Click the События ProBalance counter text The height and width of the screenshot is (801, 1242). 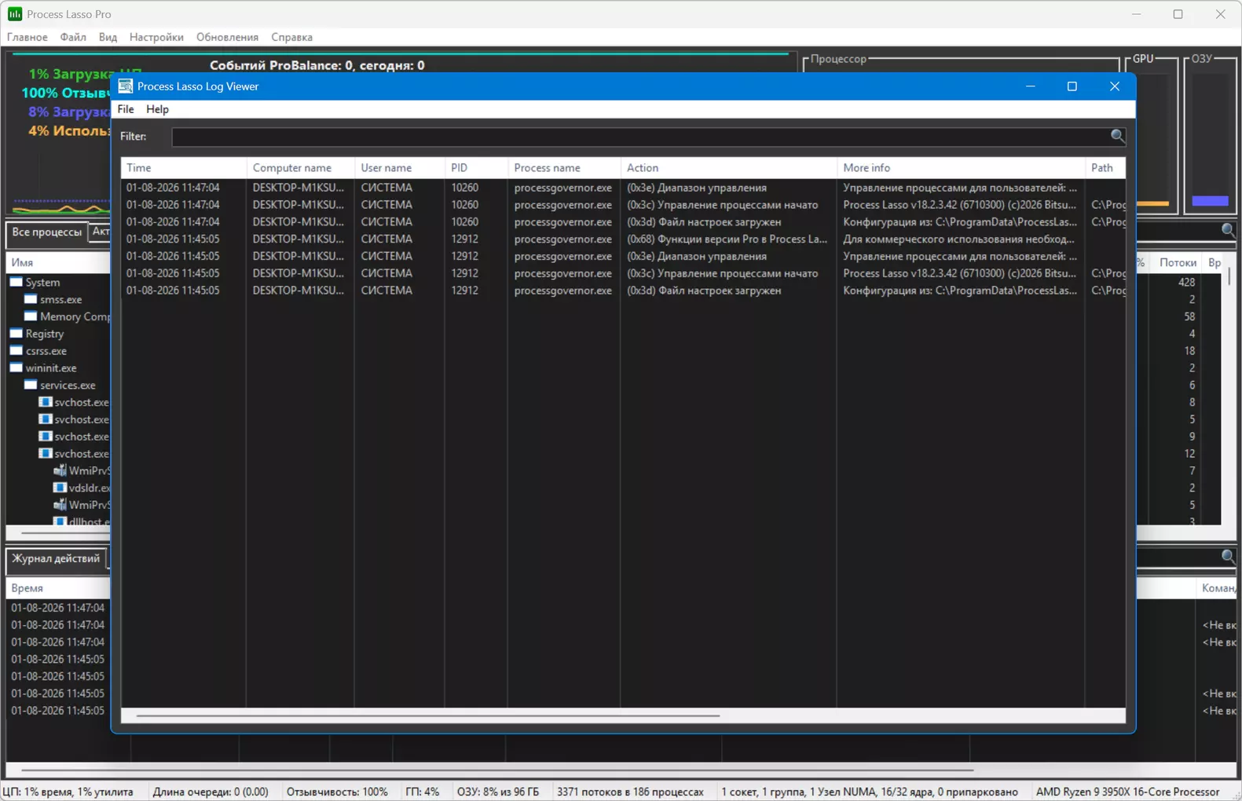coord(317,65)
